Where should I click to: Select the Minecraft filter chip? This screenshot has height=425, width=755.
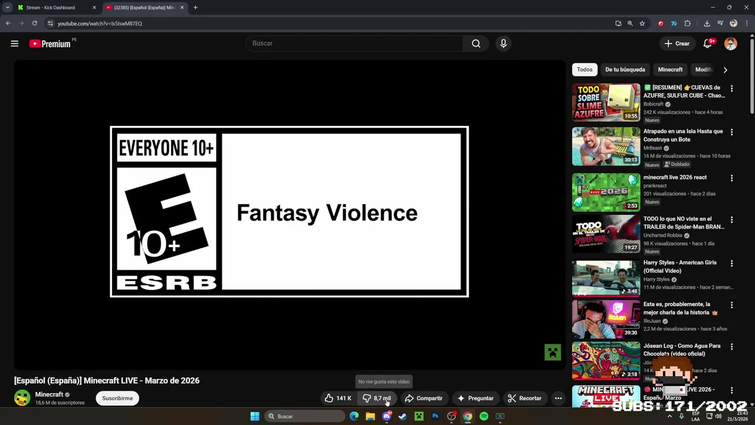(670, 70)
